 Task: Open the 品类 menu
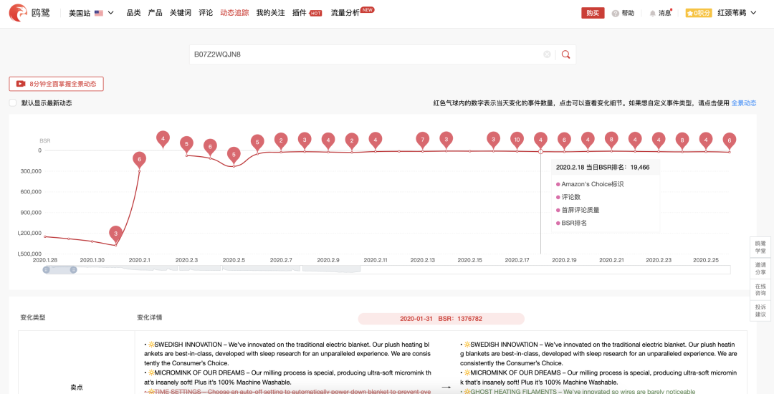pyautogui.click(x=133, y=13)
